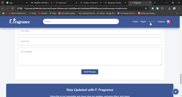
Task: Click the green extension icon in toolbar
Action: pos(153,9)
